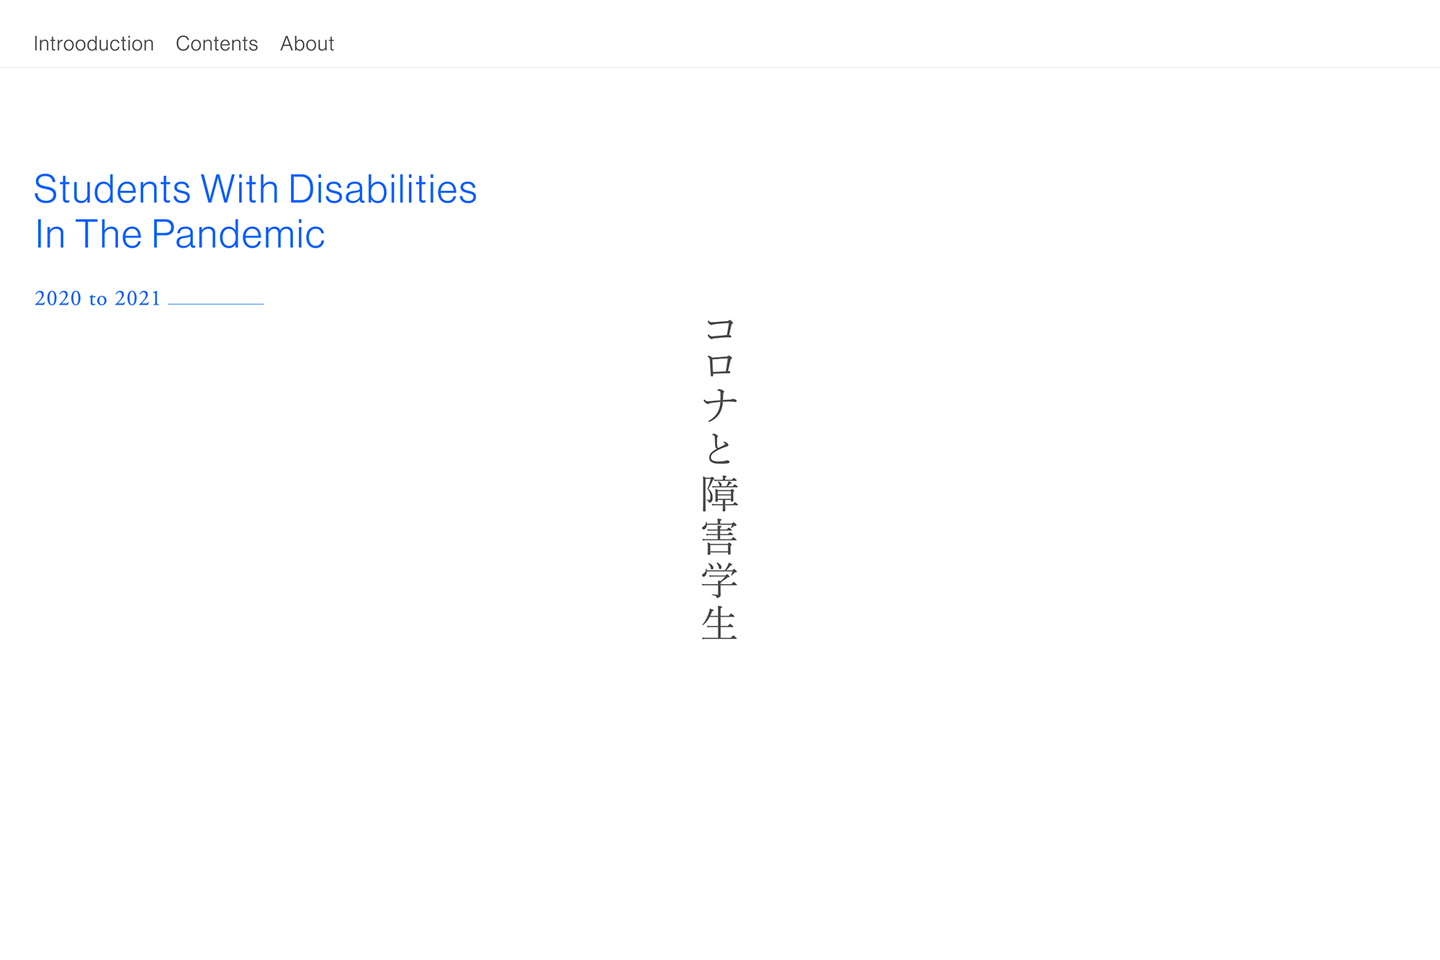
Task: Click the word Students in the heading
Action: [112, 189]
